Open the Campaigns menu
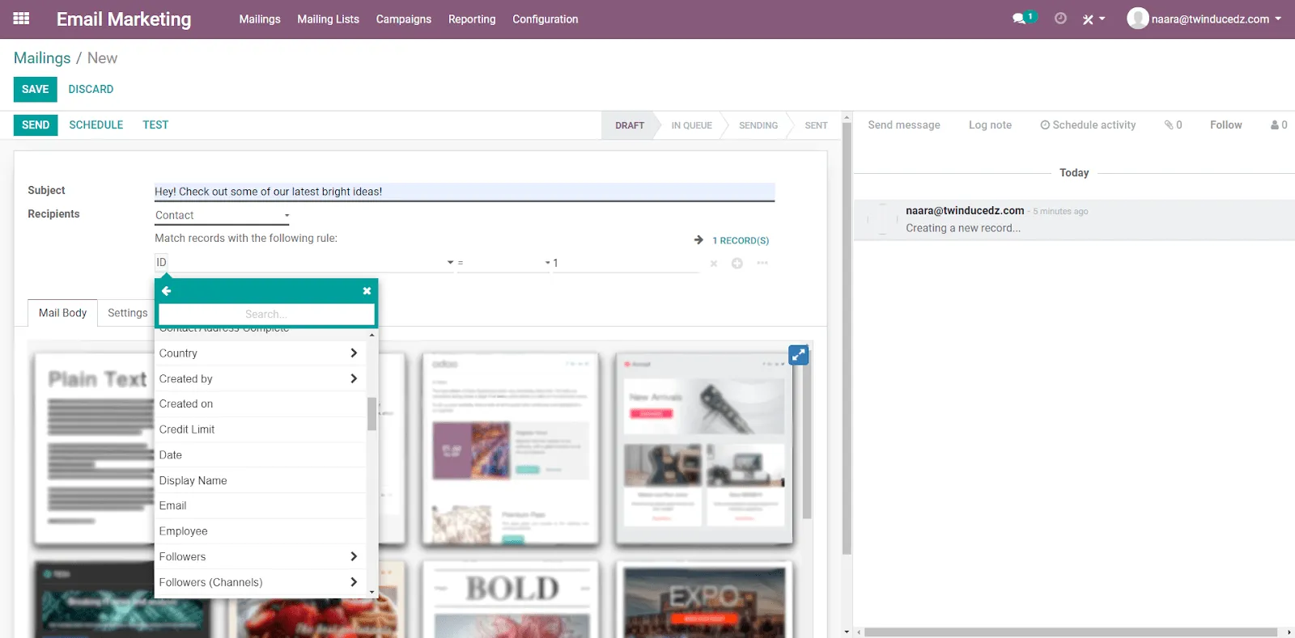This screenshot has height=638, width=1295. click(x=404, y=19)
